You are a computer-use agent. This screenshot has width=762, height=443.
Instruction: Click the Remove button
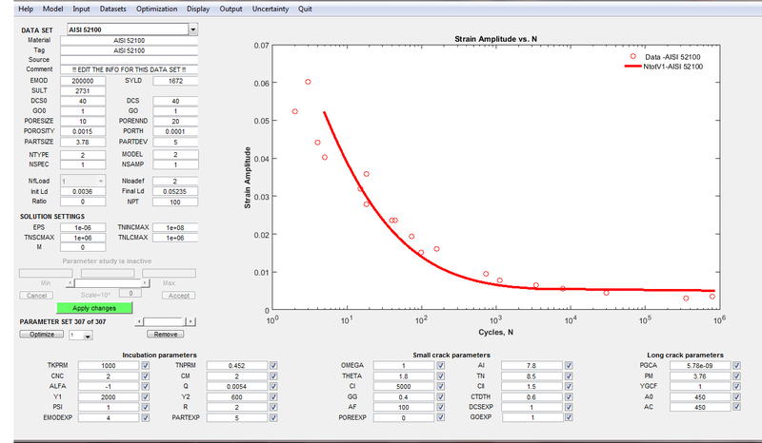165,335
